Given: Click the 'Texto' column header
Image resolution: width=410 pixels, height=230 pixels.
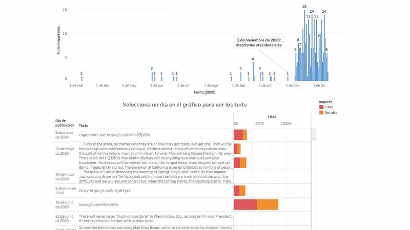Looking at the screenshot, I should (x=84, y=125).
